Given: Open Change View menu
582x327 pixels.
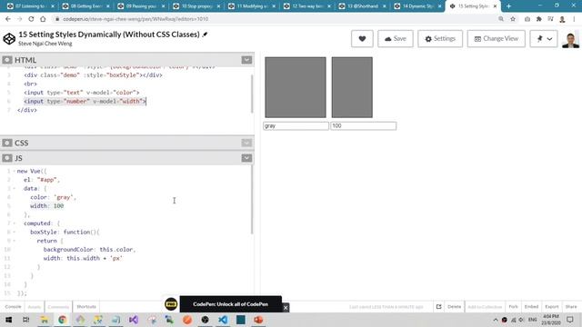Looking at the screenshot, I should click(x=496, y=38).
